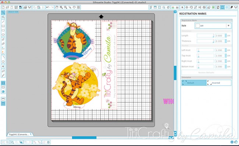Click the Length input field showing 2.000
The height and width of the screenshot is (146, 239).
click(220, 36)
